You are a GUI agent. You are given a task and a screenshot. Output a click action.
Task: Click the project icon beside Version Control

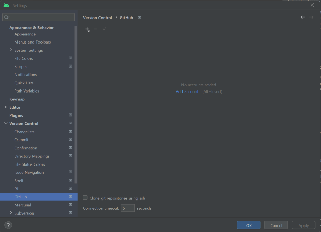[70, 123]
